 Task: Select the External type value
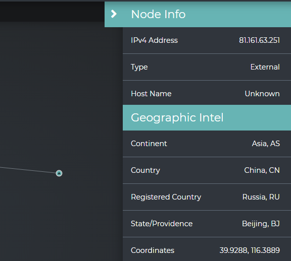pos(265,67)
